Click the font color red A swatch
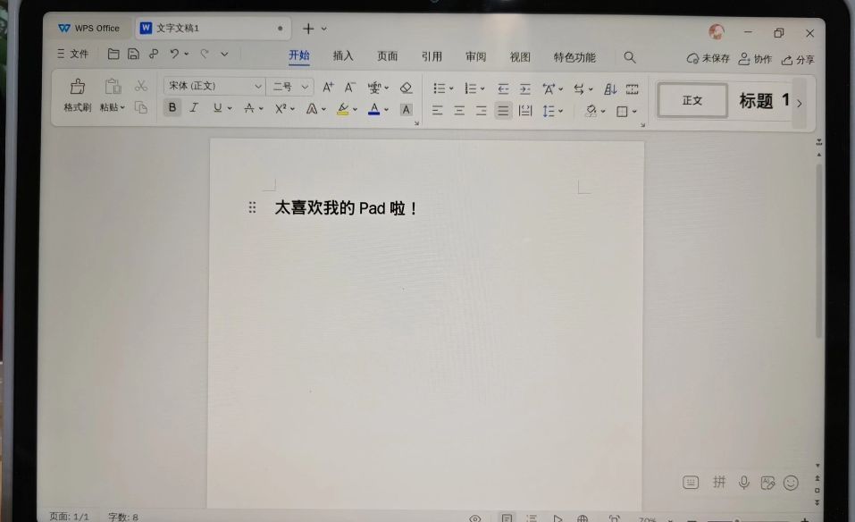 pos(373,109)
